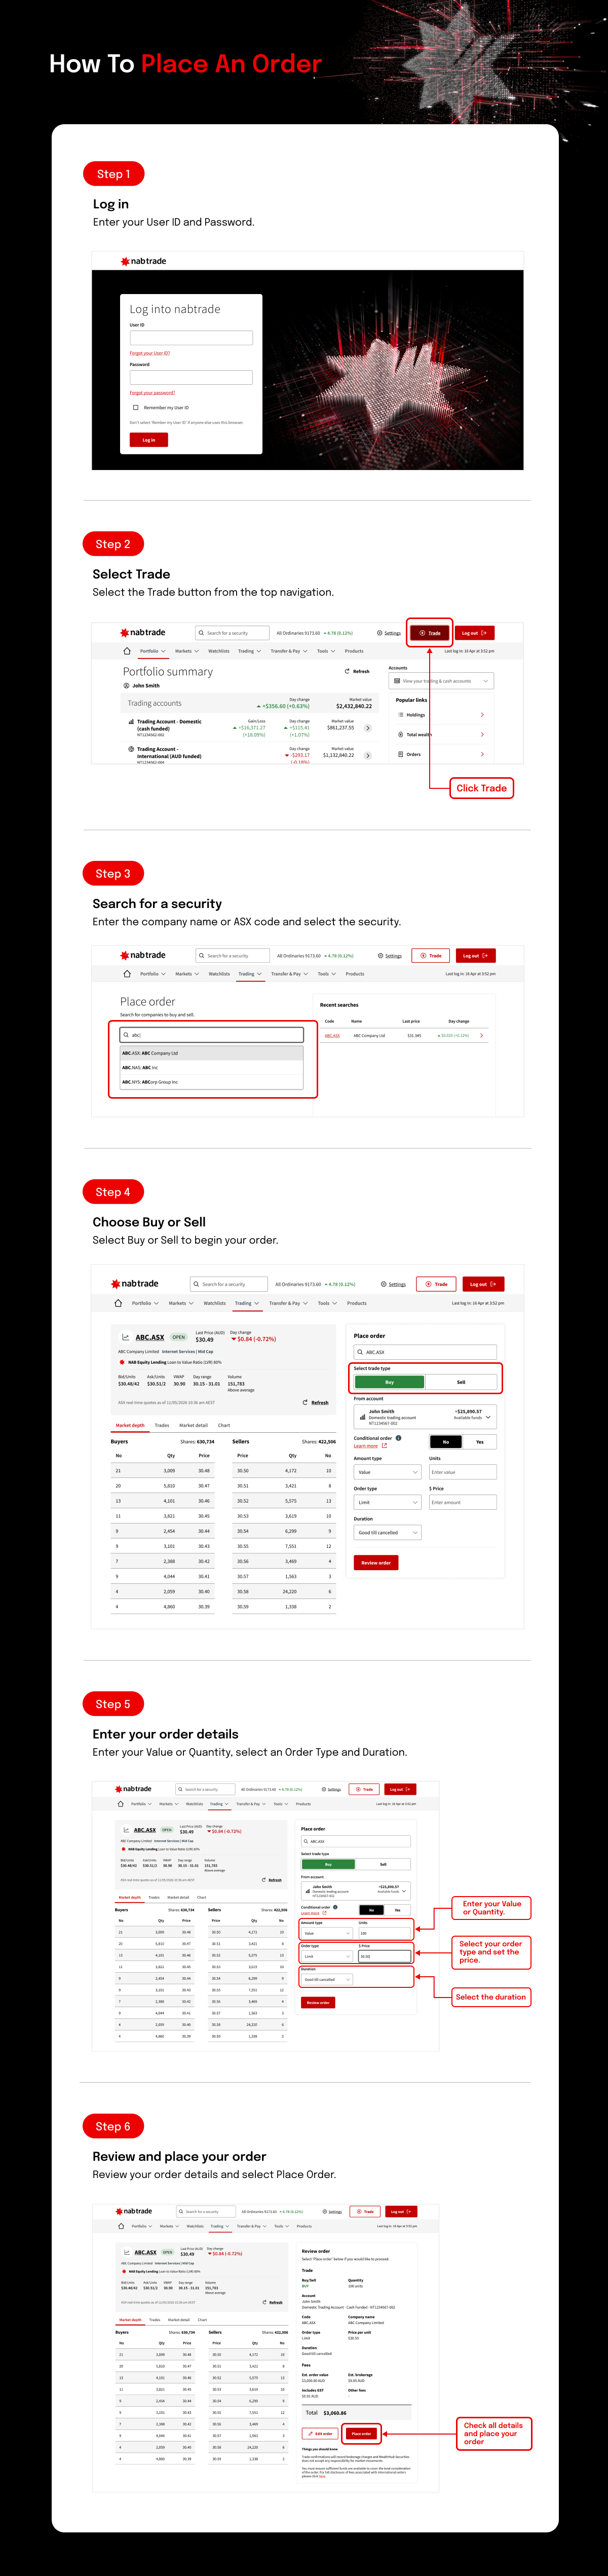608x2576 pixels.
Task: Click the search icon in the Step 4 ABC.ASX order field
Action: pyautogui.click(x=360, y=1352)
